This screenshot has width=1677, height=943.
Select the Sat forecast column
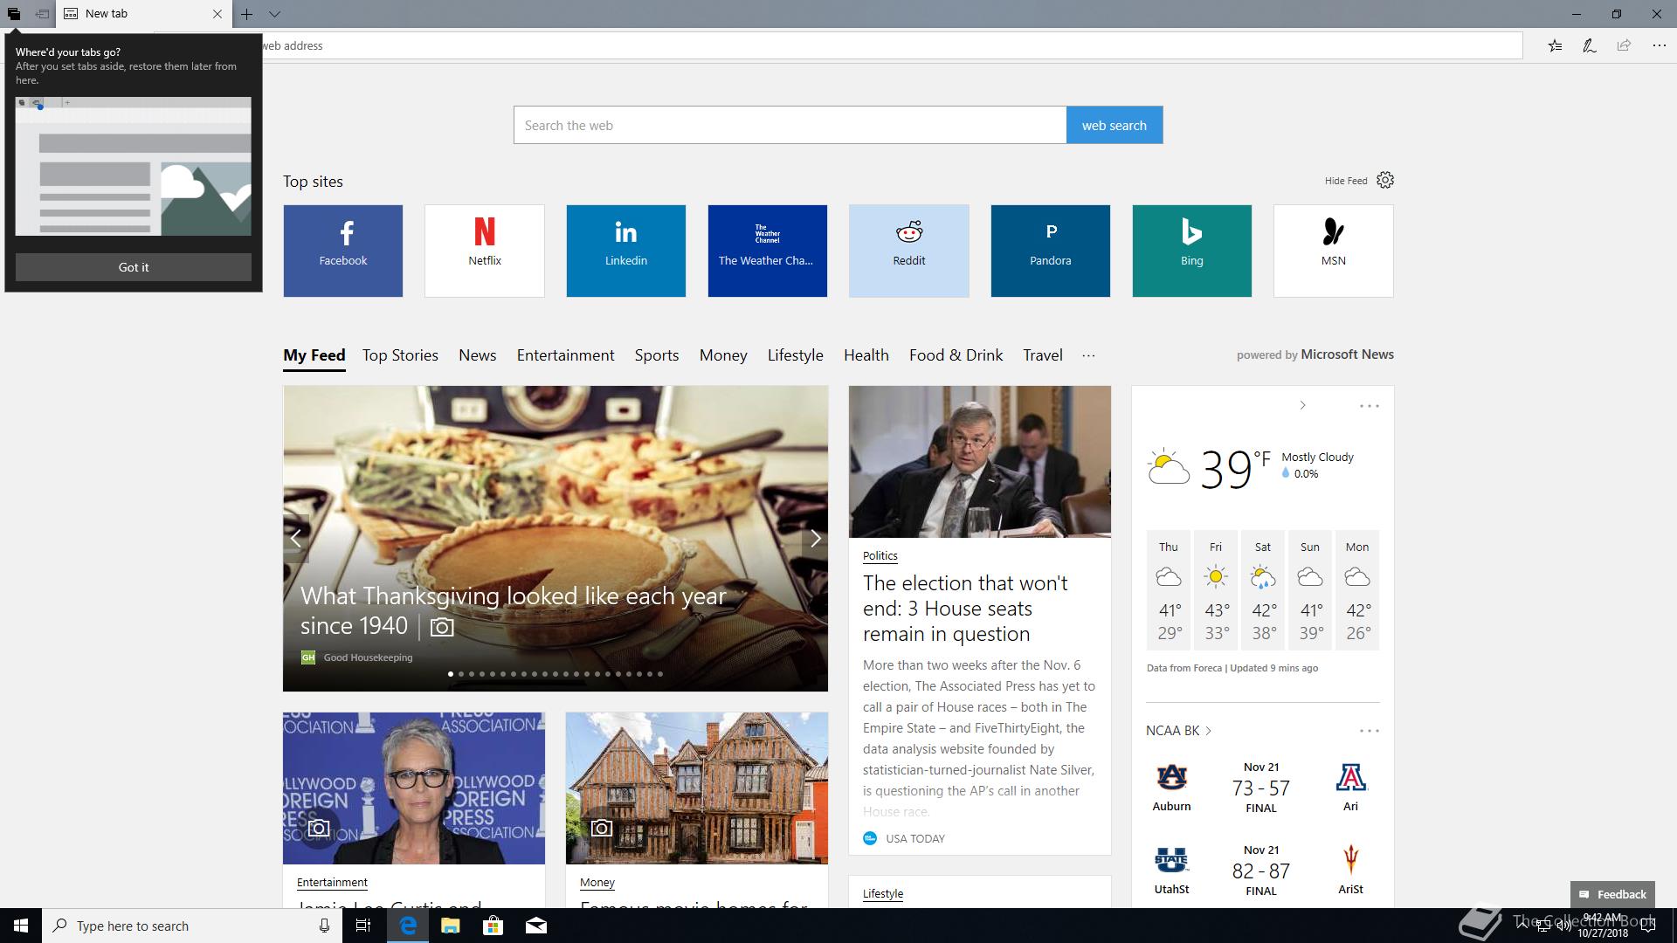(1262, 590)
